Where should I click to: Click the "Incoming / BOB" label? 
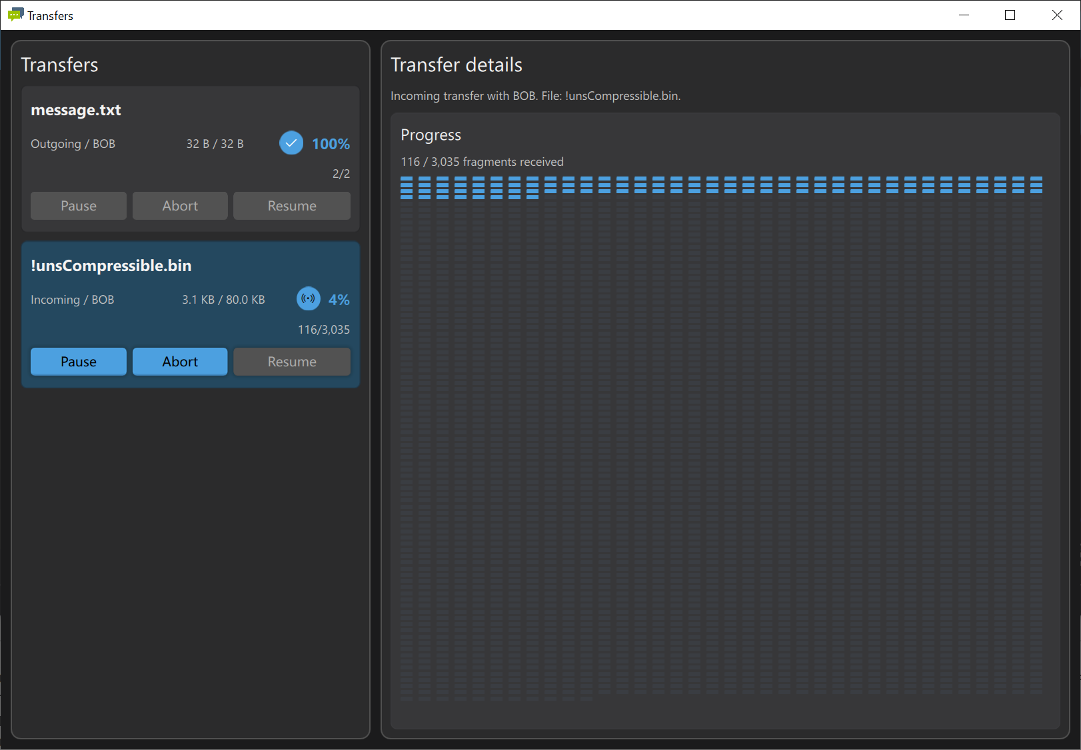[x=72, y=300]
